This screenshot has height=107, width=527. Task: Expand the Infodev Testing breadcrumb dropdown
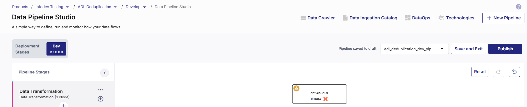[67, 7]
